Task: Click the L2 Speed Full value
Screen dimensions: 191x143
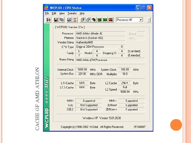Action: pyautogui.click(x=125, y=87)
